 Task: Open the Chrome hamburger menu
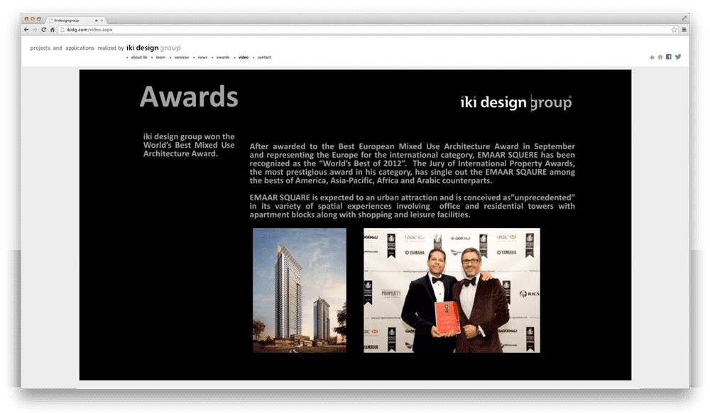pos(684,30)
